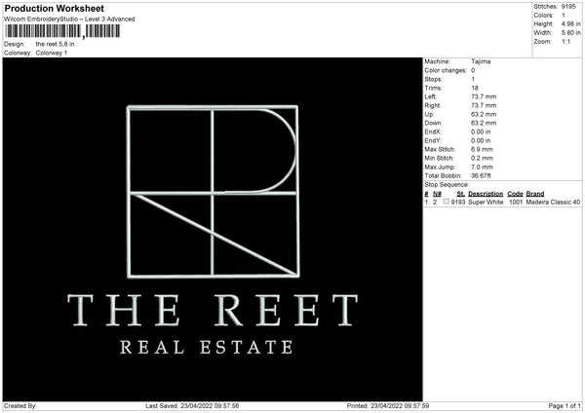Click the Stitches value 9195
The height and width of the screenshot is (413, 585).
click(568, 7)
